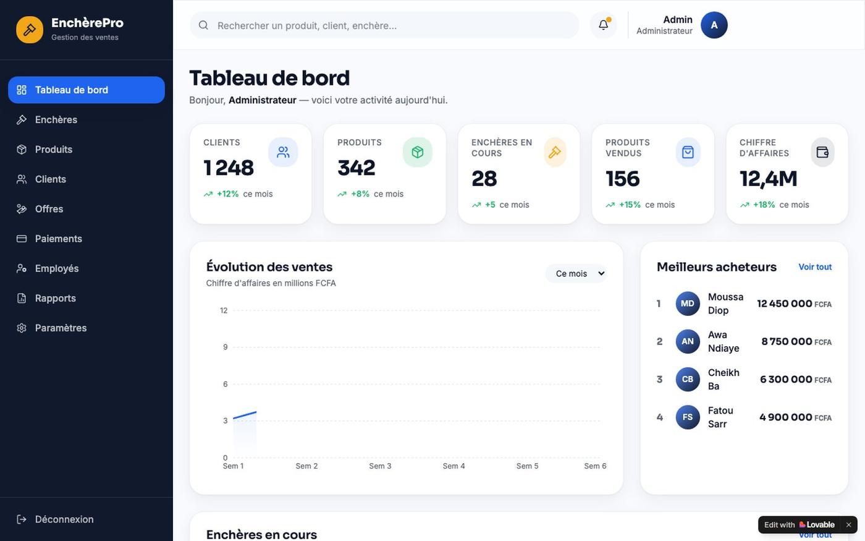Click the FS avatar for Fatou Sarr
The height and width of the screenshot is (541, 865).
[688, 417]
